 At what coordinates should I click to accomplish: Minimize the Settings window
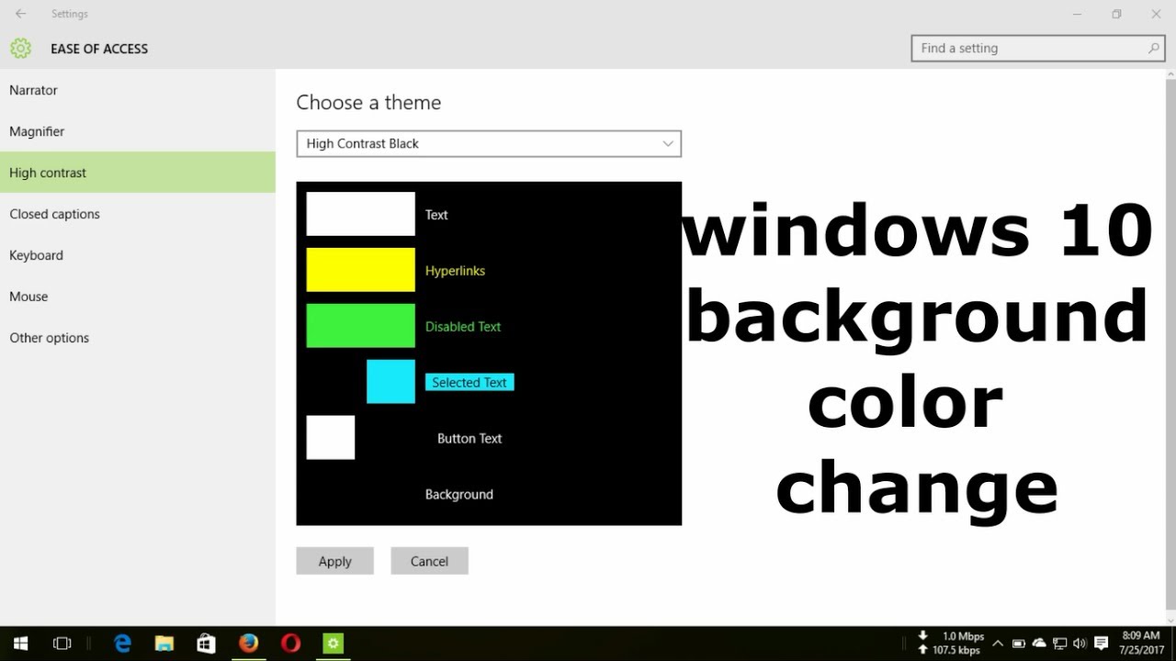(1076, 14)
